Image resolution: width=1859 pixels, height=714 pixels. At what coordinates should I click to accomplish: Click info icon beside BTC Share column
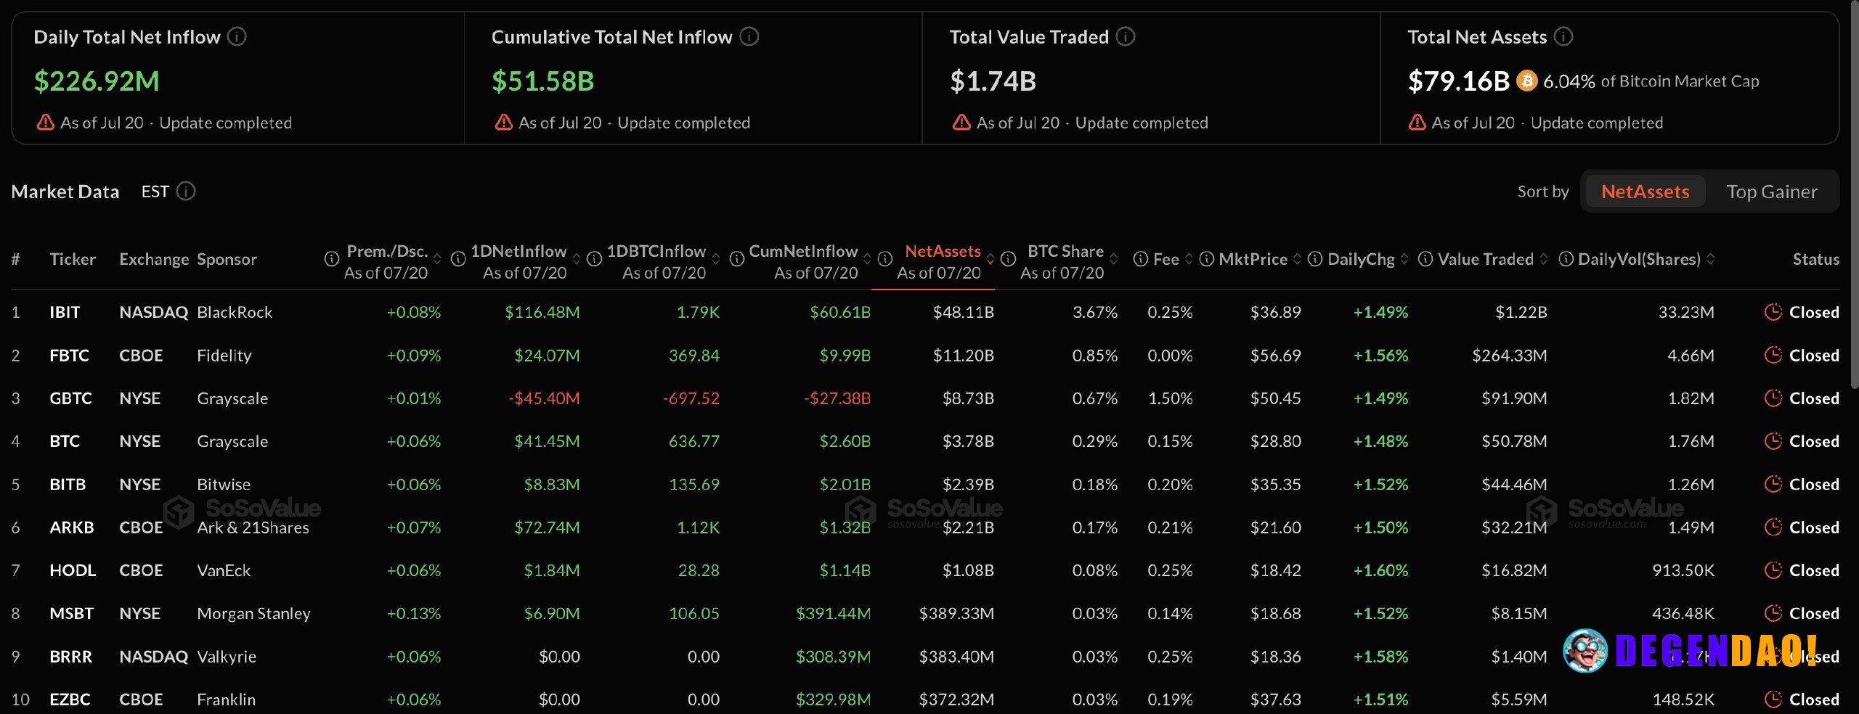tap(1009, 259)
